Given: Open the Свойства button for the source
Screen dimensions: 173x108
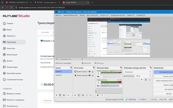Looking at the screenshot, I should click(x=86, y=63).
